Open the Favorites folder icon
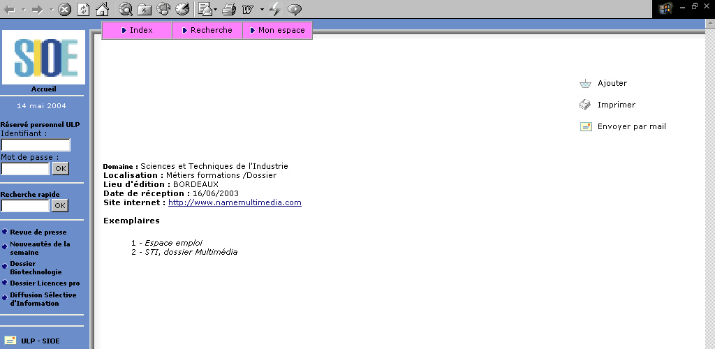Screen dimensions: 715x349 coord(145,9)
